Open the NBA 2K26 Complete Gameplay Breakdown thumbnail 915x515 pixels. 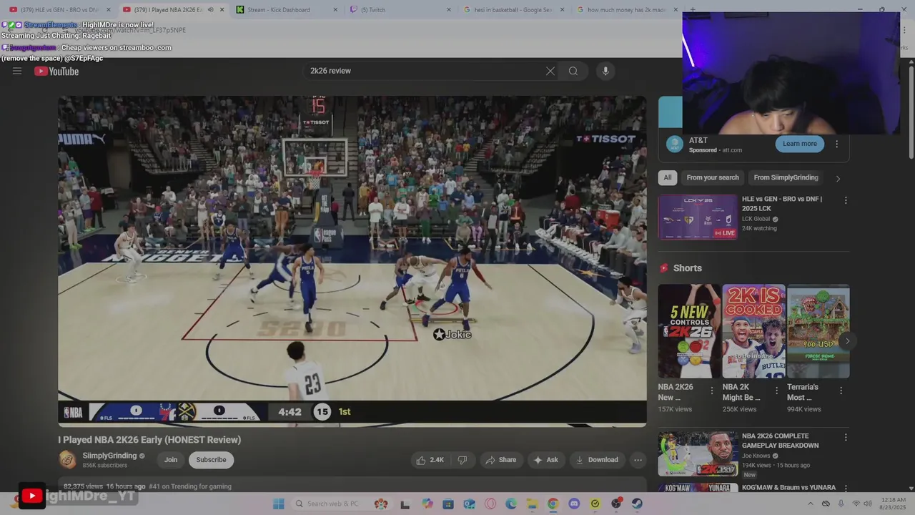[x=698, y=453]
